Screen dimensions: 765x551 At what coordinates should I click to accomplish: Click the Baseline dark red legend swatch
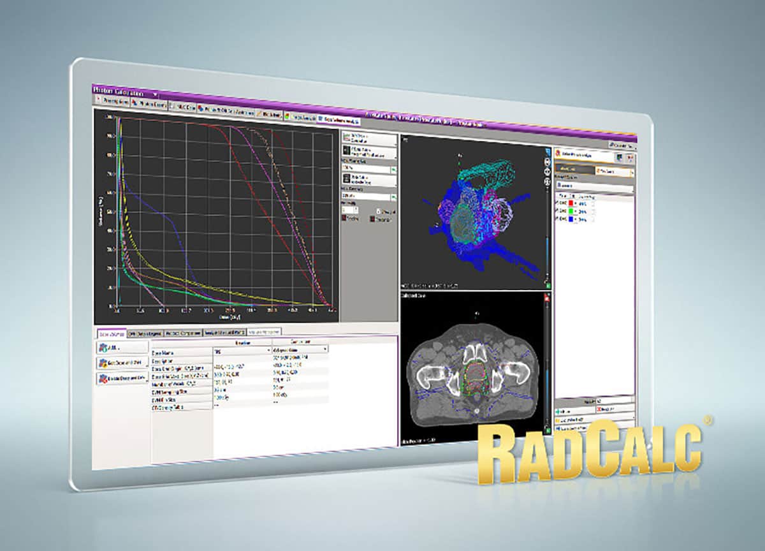345,218
